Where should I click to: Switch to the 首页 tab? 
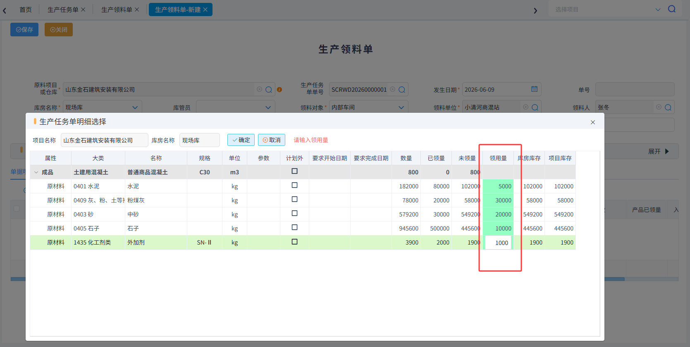[x=26, y=10]
